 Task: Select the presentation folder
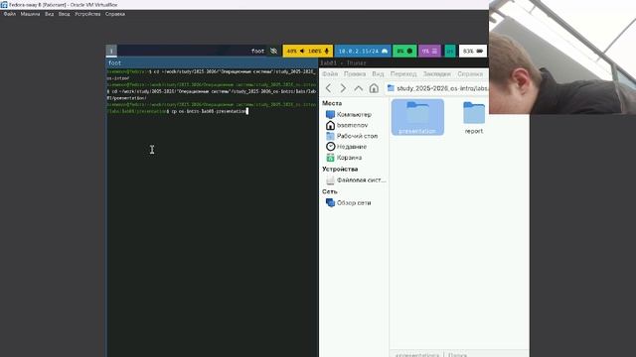(417, 117)
